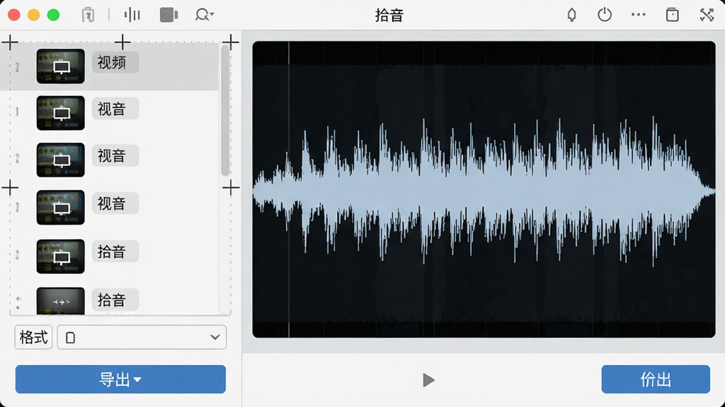
Task: Select the video camera icon
Action: [x=169, y=15]
